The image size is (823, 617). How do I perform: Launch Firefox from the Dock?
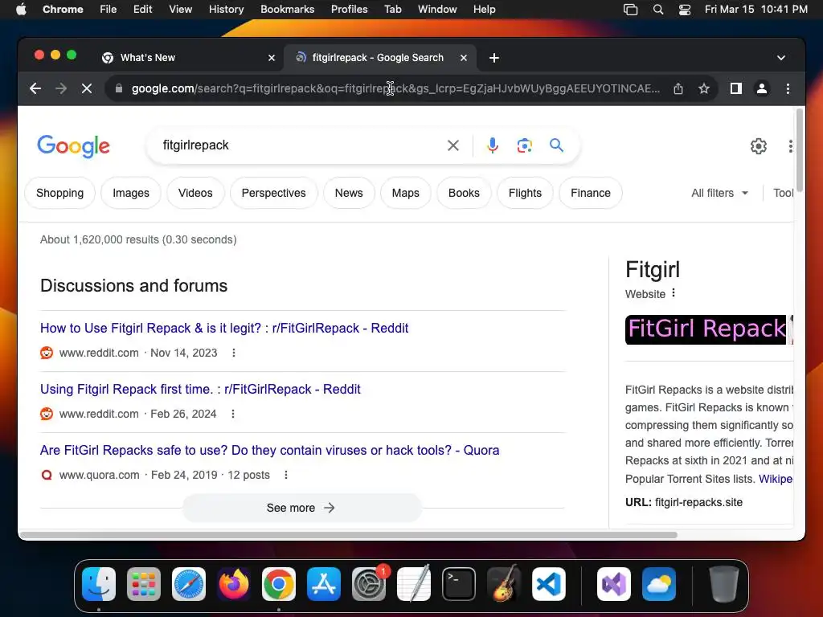tap(234, 584)
